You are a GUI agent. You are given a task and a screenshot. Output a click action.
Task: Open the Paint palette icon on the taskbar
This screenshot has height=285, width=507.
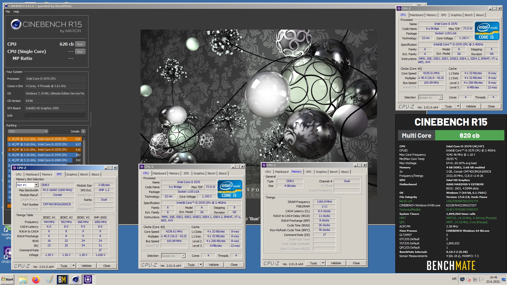click(49, 279)
